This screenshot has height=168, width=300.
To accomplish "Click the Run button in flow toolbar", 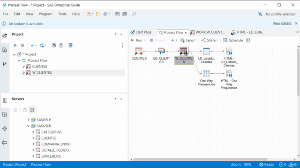I will click(x=136, y=40).
